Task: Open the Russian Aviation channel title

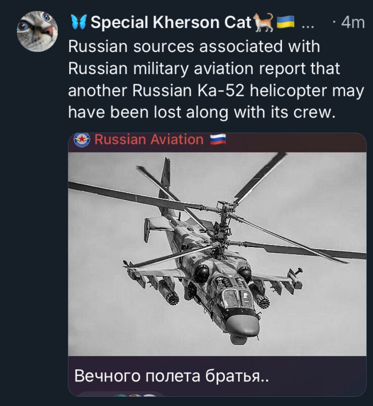Action: [x=149, y=139]
